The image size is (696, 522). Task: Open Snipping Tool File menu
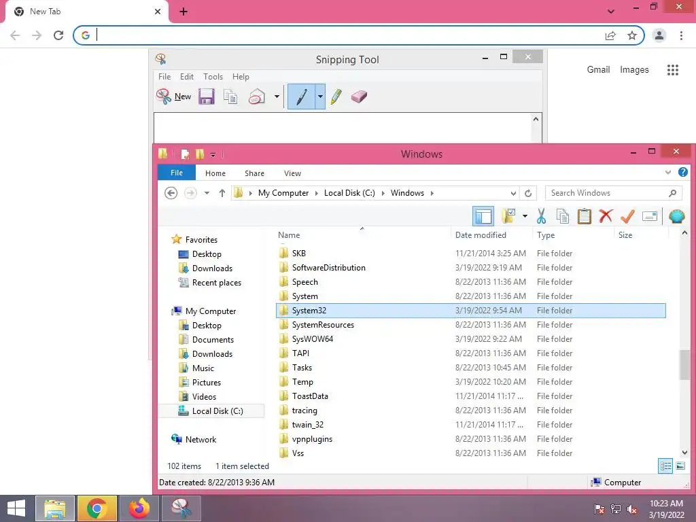[x=164, y=76]
